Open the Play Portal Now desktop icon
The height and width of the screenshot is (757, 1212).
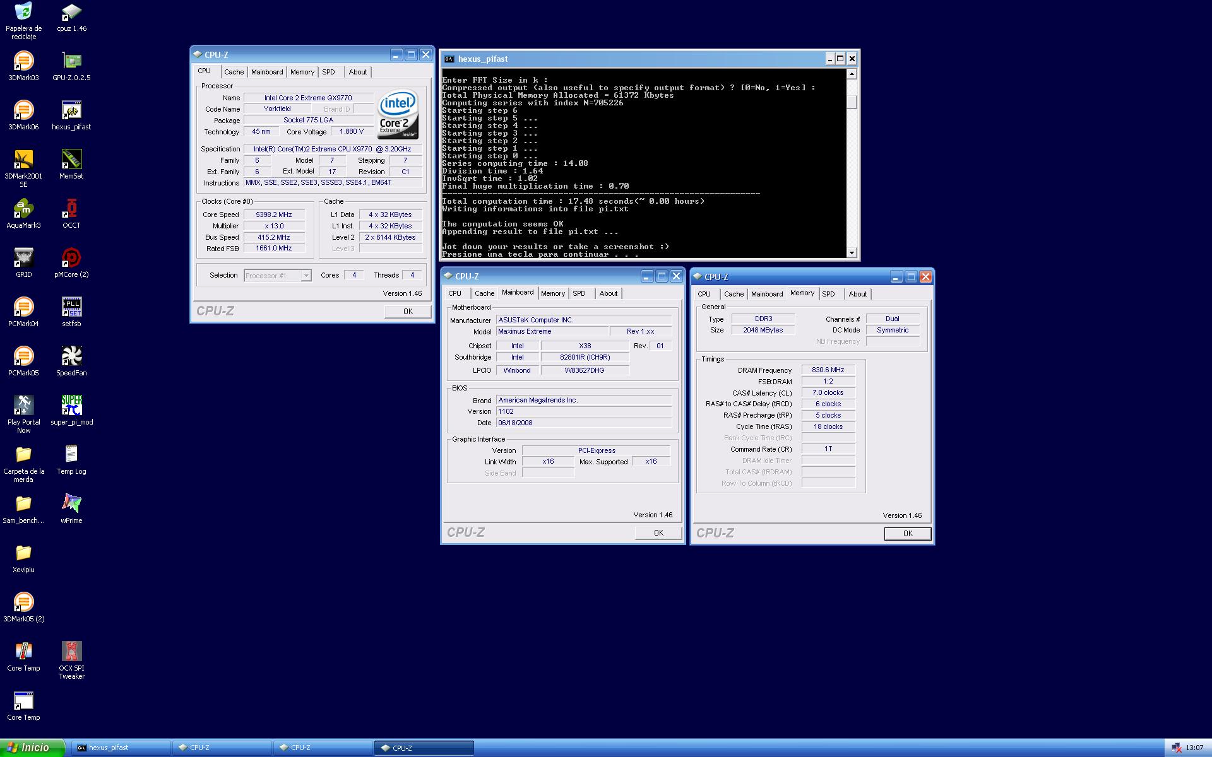click(x=23, y=414)
